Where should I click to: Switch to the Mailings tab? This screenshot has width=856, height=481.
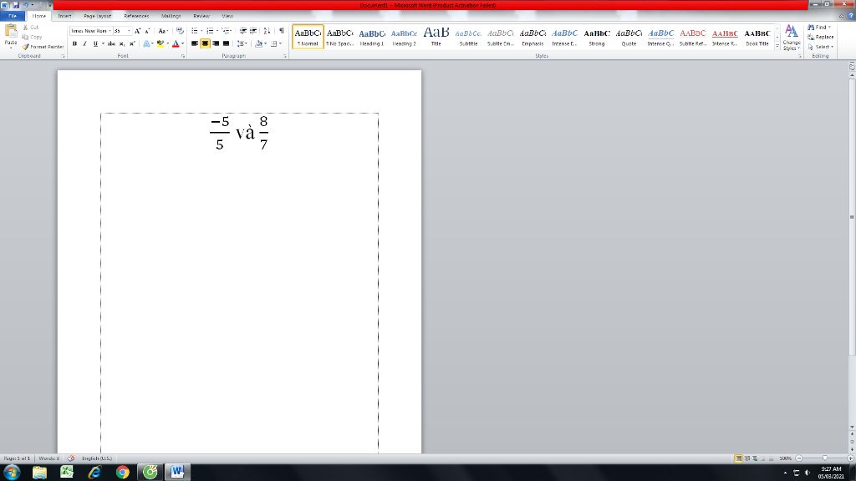point(171,16)
